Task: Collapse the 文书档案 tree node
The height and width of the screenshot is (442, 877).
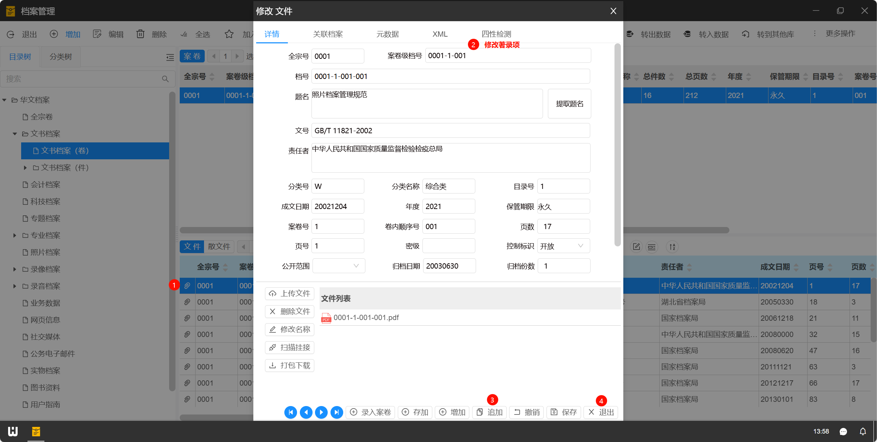Action: pos(14,134)
